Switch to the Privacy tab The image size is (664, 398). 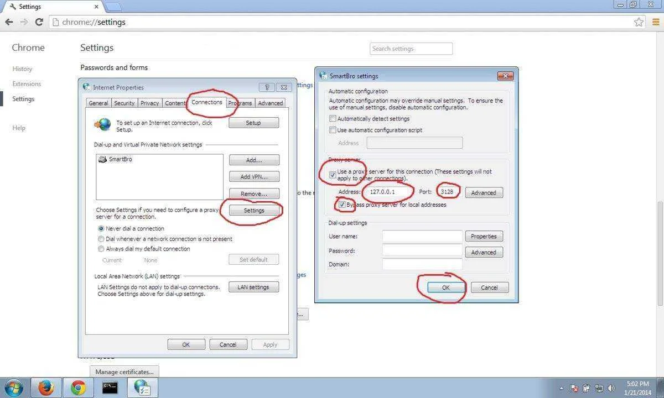(150, 103)
